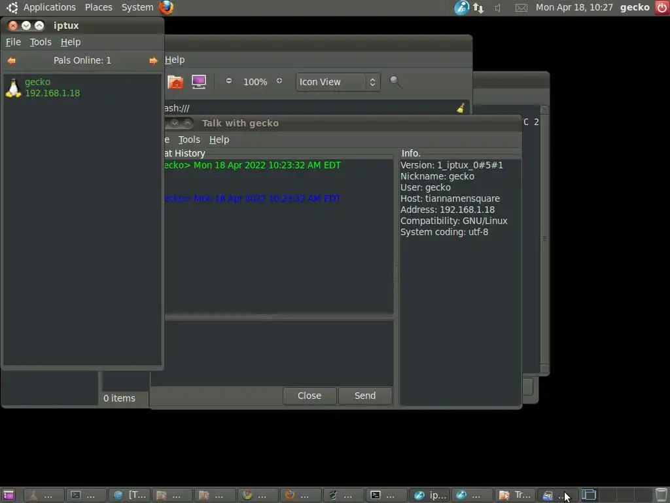Click 100% zoom level label
The height and width of the screenshot is (503, 670).
(255, 82)
